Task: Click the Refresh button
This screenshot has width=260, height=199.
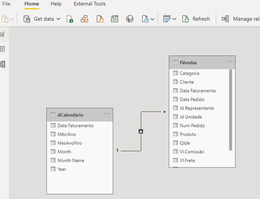Action: pos(196,19)
